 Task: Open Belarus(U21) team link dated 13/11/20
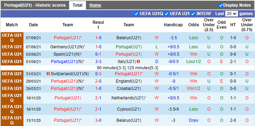pos(129,120)
